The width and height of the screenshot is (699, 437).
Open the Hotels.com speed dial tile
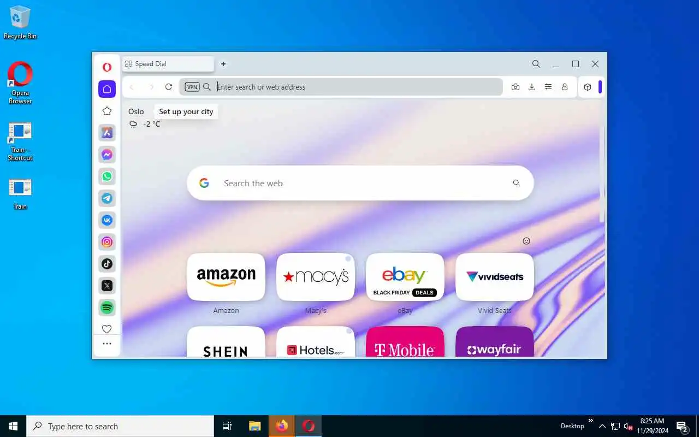[x=316, y=342]
